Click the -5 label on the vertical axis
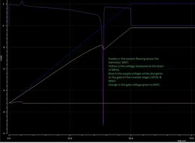This screenshot has width=195, height=143. coord(3,133)
